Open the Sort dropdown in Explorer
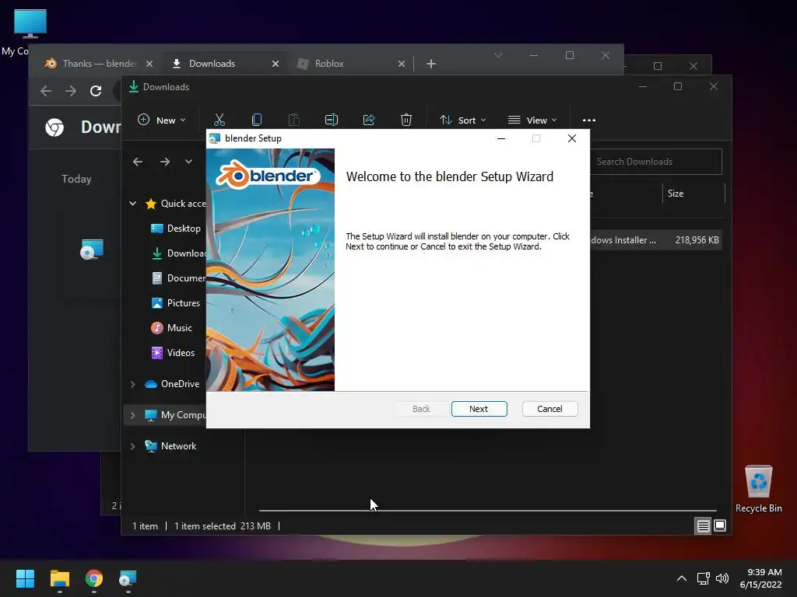797x597 pixels. (x=462, y=120)
